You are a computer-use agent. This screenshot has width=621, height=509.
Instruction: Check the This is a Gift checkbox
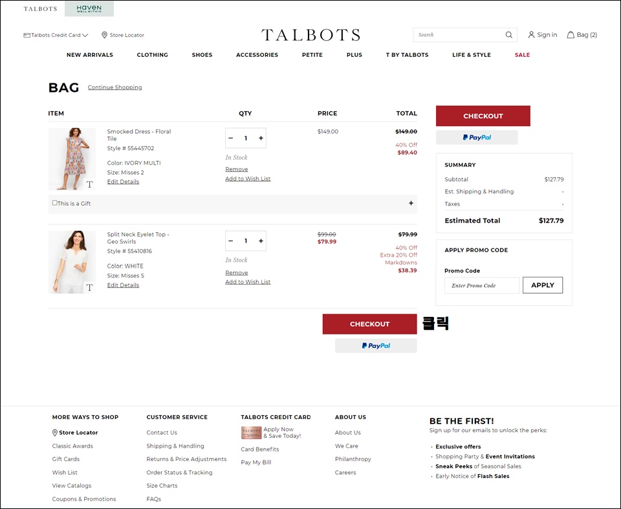[x=54, y=203]
